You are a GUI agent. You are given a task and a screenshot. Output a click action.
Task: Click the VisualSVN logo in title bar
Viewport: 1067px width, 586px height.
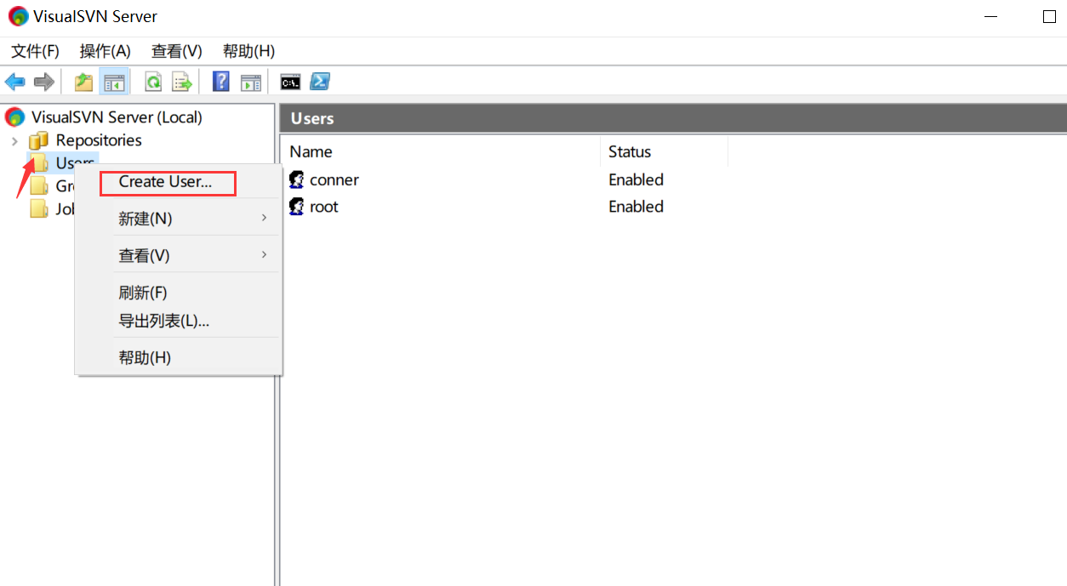(18, 16)
